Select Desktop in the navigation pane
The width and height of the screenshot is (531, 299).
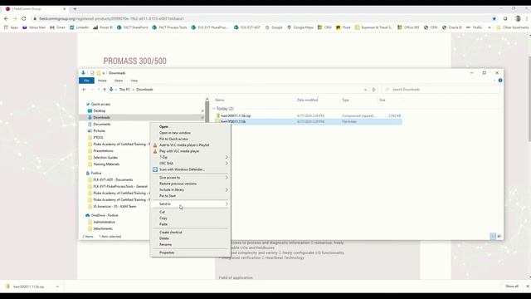pos(100,110)
